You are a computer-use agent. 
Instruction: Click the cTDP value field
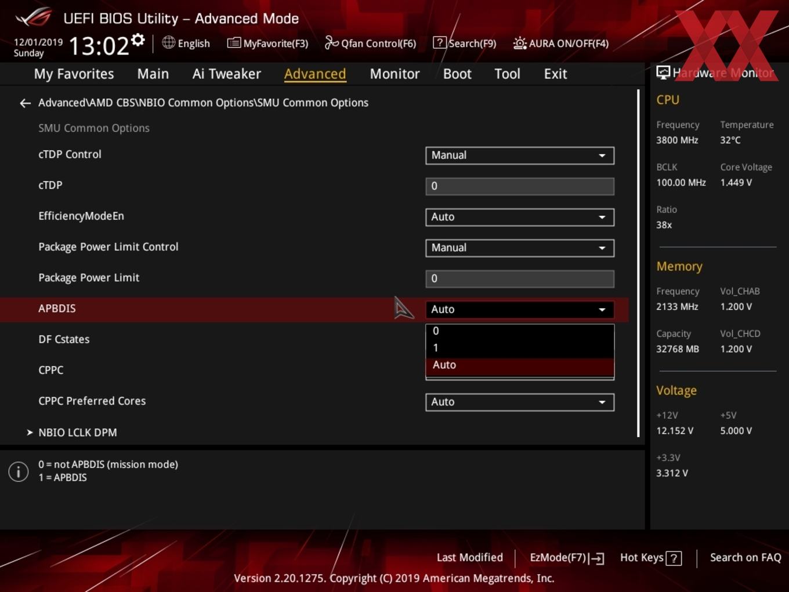coord(520,186)
